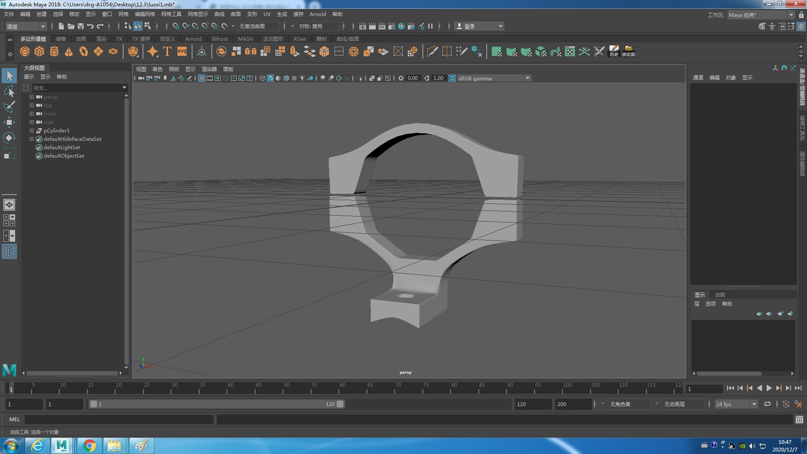The image size is (807, 454).
Task: Select the Paint Selection tool in toolbox
Action: [x=9, y=106]
